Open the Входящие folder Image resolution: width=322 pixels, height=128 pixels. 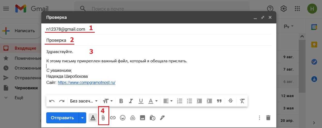[x=25, y=48]
